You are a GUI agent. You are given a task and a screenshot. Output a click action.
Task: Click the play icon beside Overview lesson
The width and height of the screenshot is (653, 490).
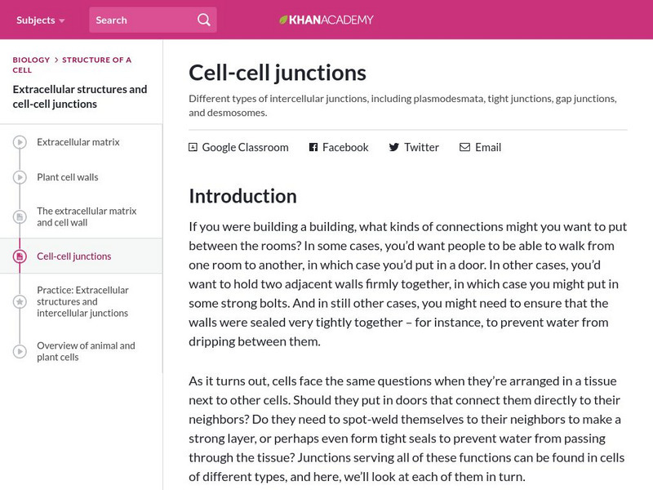[x=20, y=352]
